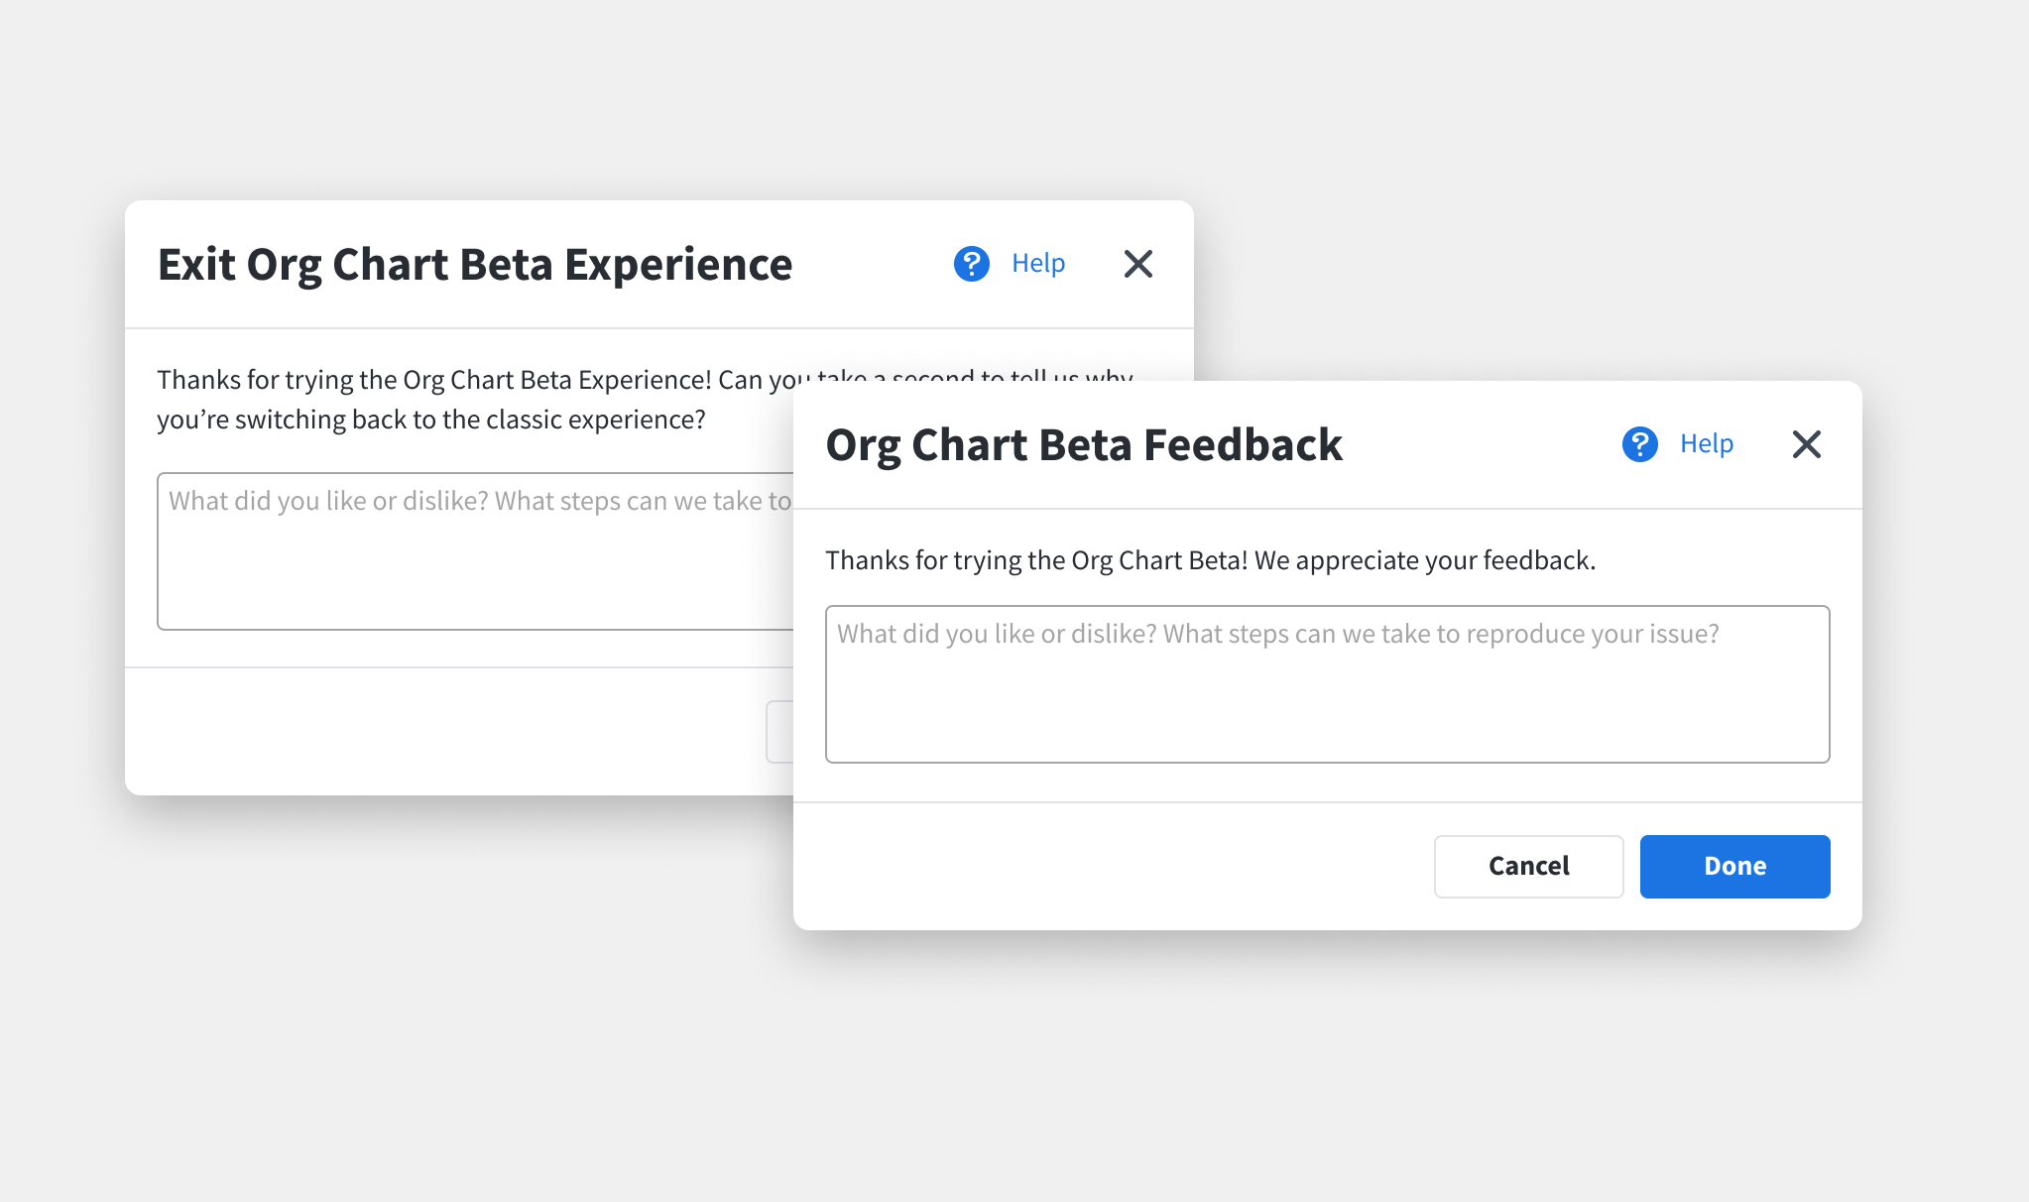
Task: Open the Help link in Exit Org Chart dialog
Action: click(1037, 264)
